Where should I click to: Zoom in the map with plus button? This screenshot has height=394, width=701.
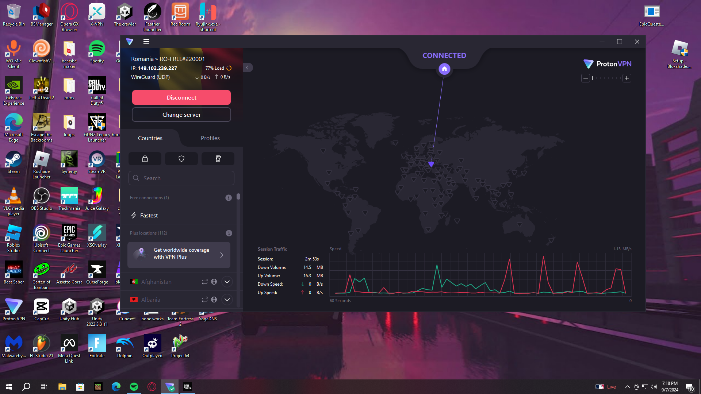click(627, 78)
